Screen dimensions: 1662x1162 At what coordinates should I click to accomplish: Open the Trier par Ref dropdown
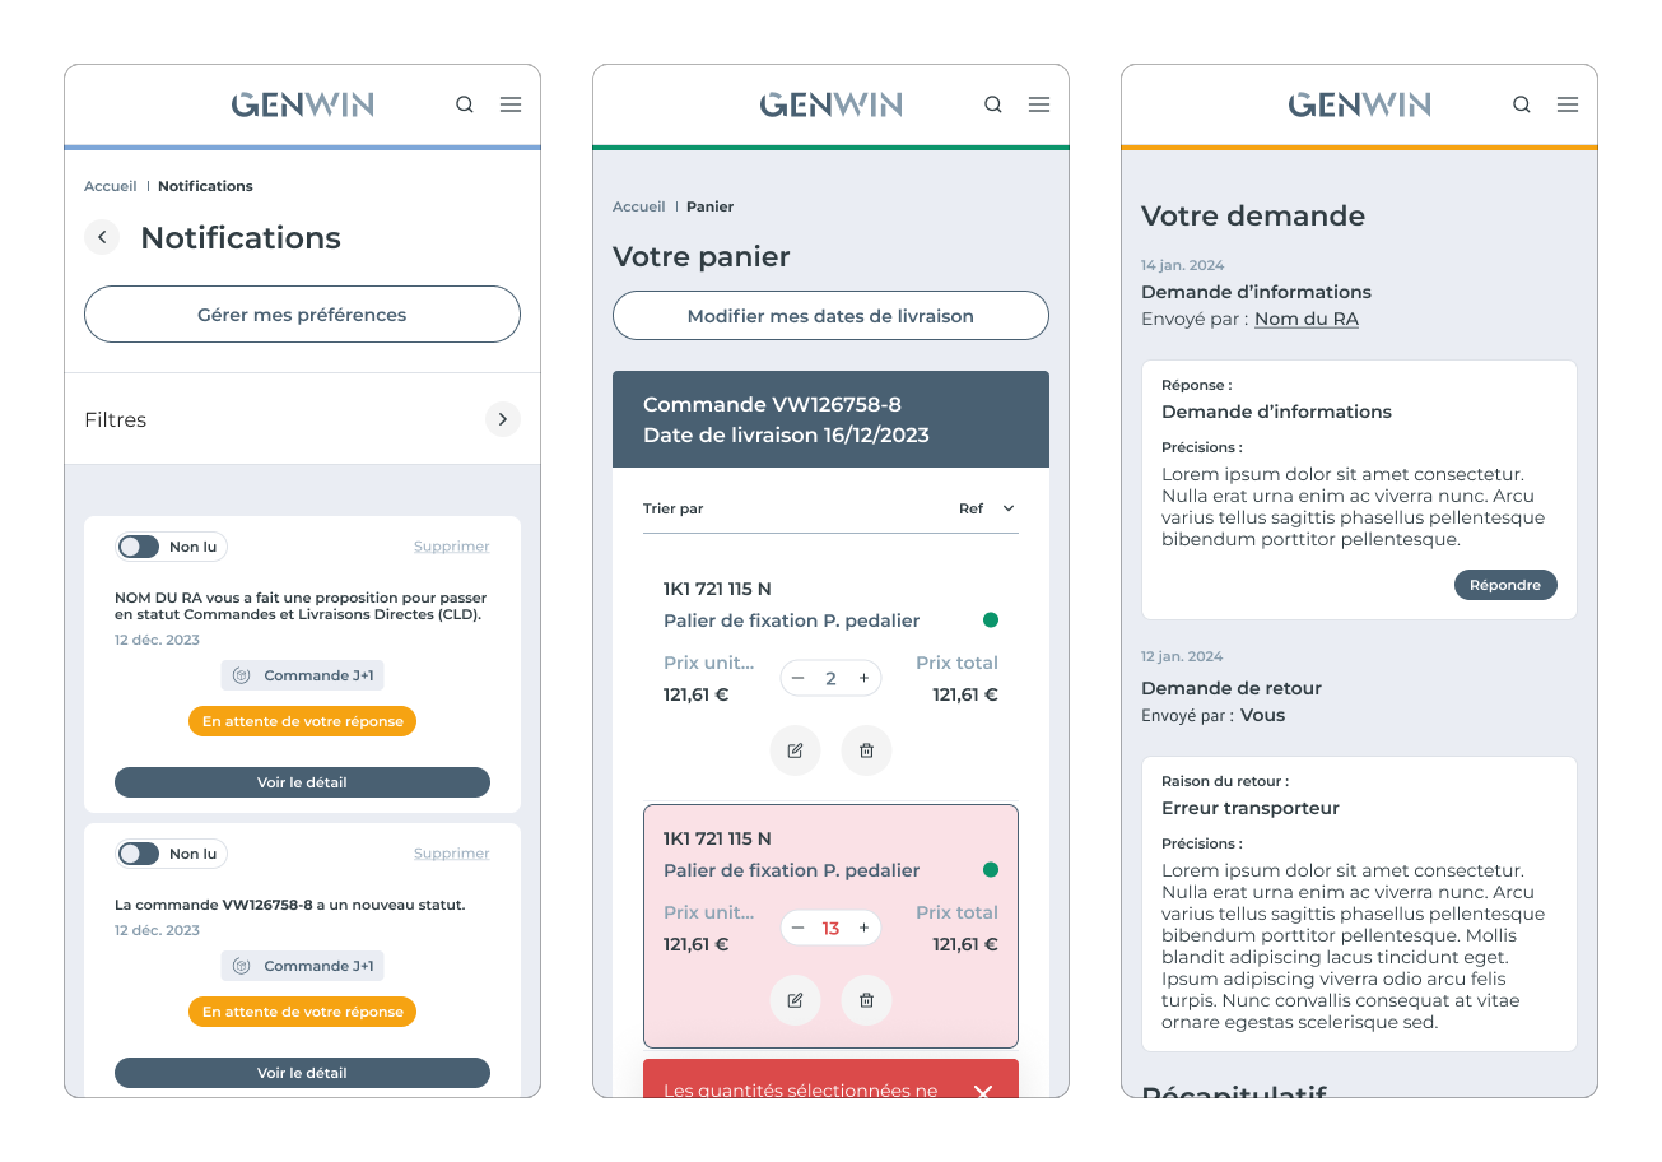pyautogui.click(x=986, y=508)
